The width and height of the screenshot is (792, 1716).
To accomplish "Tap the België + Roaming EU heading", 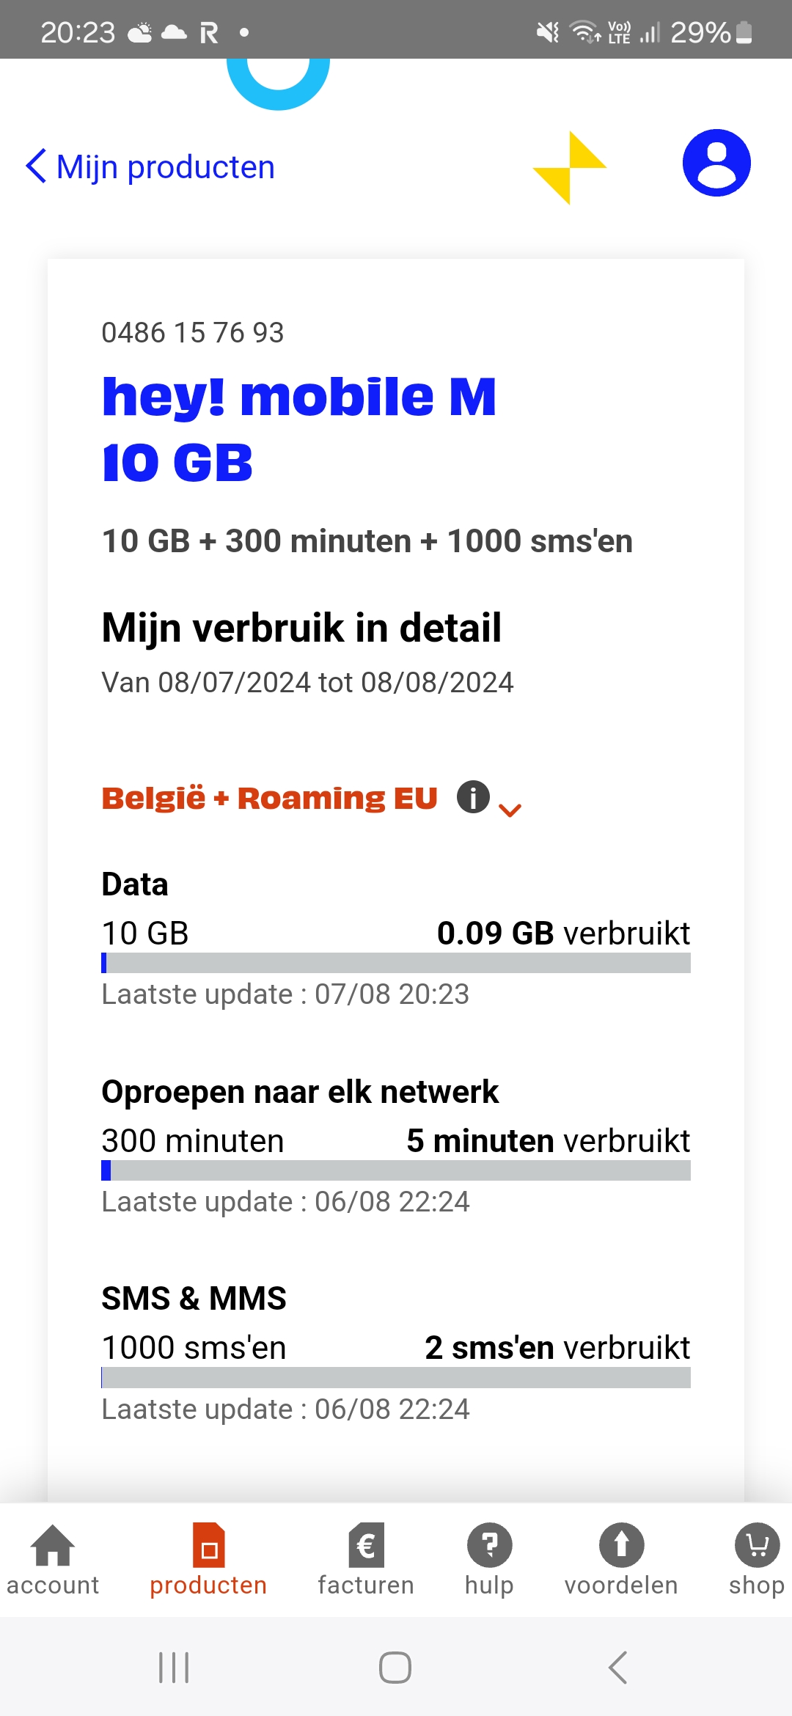I will [x=270, y=798].
